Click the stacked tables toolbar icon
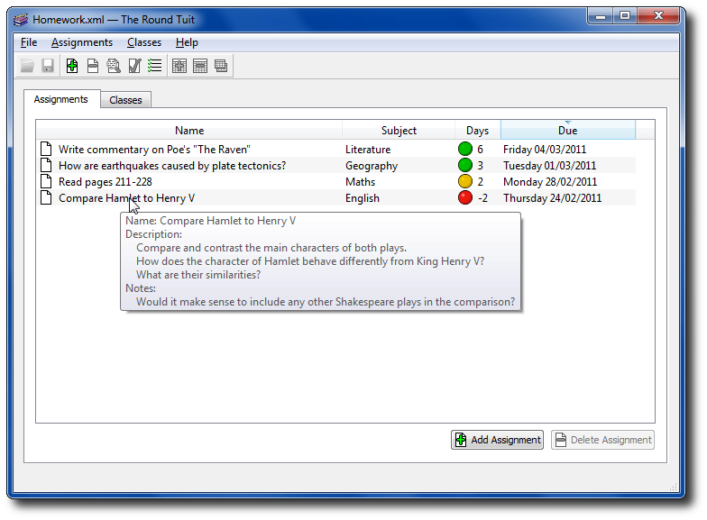Image resolution: width=707 pixels, height=520 pixels. click(x=221, y=66)
